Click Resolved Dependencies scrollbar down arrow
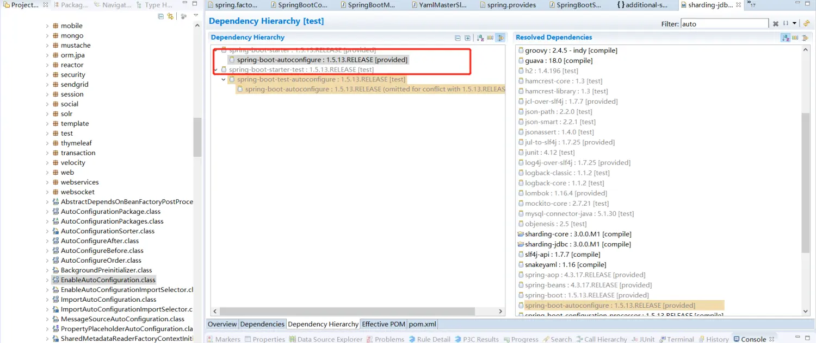The height and width of the screenshot is (343, 816). pyautogui.click(x=806, y=311)
